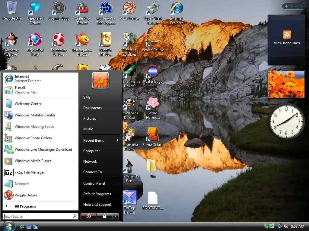
Task: Lock the computer with lock button
Action: tap(104, 216)
